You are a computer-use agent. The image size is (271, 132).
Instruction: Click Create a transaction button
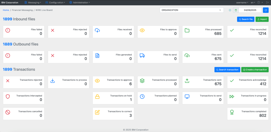(x=255, y=70)
